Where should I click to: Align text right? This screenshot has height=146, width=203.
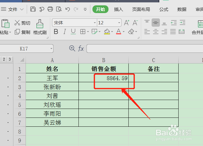click(x=164, y=31)
